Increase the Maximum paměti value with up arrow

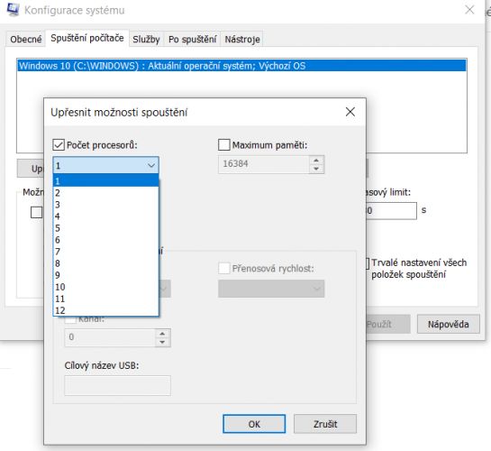(x=316, y=161)
